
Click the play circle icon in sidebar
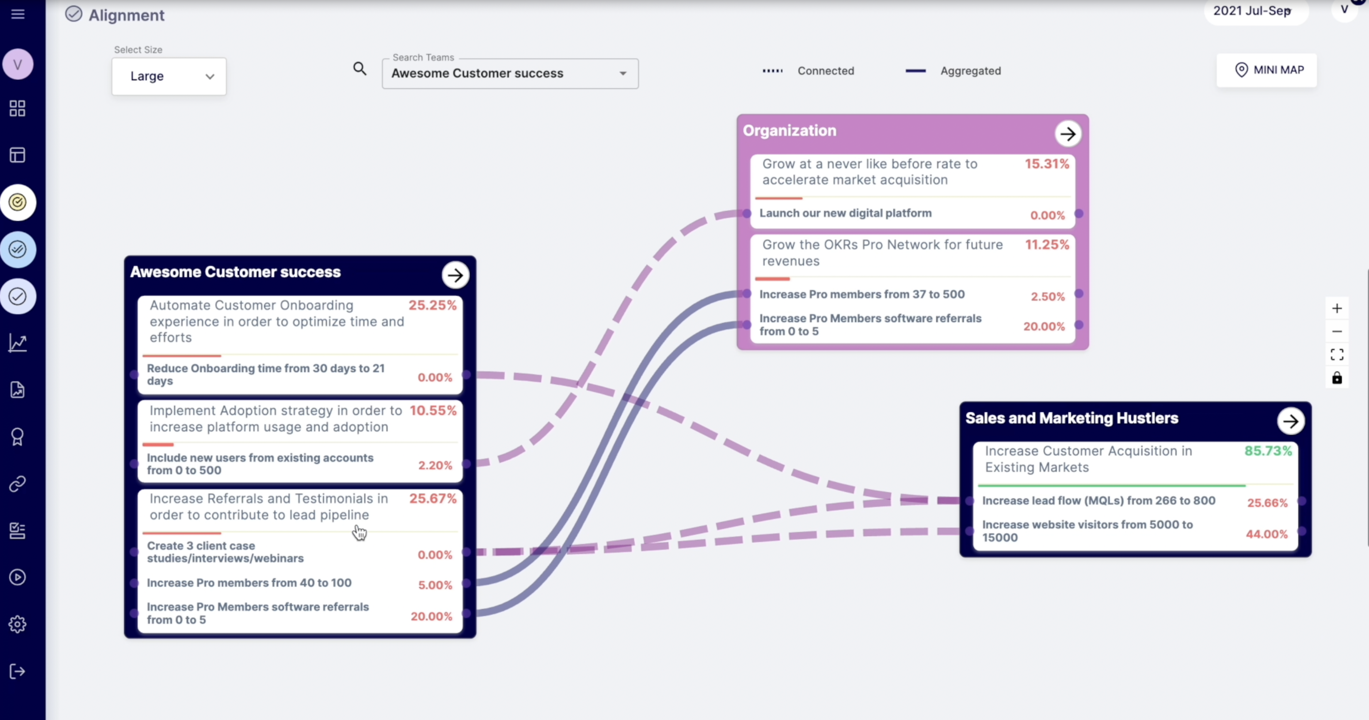[18, 577]
